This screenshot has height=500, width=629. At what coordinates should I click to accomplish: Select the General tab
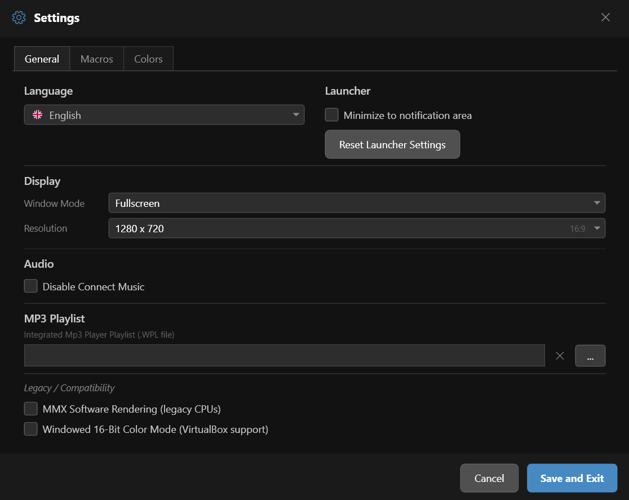[x=42, y=59]
